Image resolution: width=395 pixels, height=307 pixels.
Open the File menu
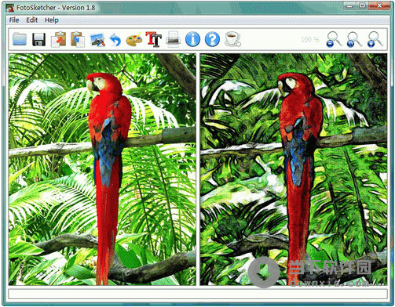pyautogui.click(x=14, y=20)
